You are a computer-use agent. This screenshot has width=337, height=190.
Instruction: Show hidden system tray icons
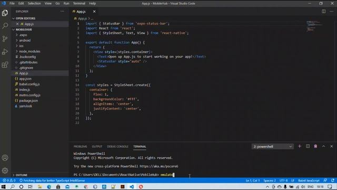267,187
